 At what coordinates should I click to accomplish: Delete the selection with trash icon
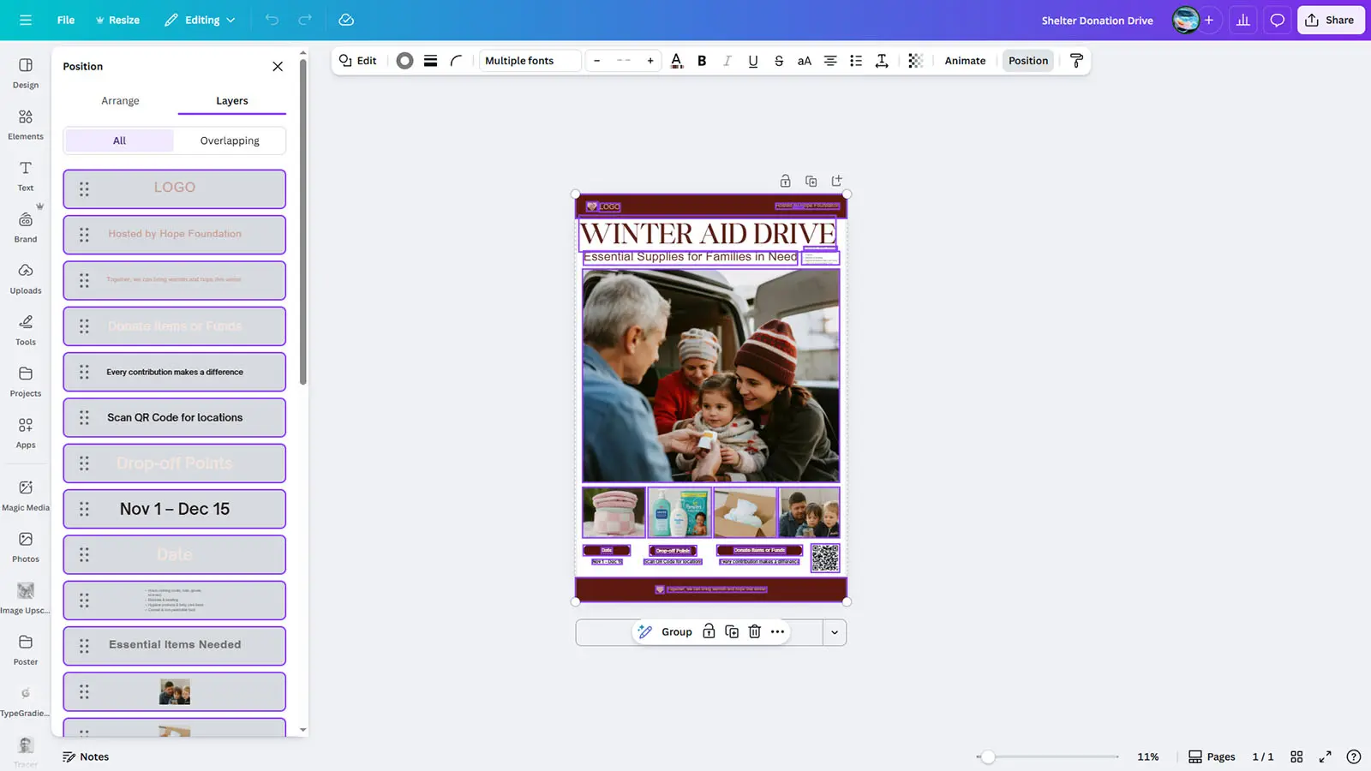pos(754,632)
